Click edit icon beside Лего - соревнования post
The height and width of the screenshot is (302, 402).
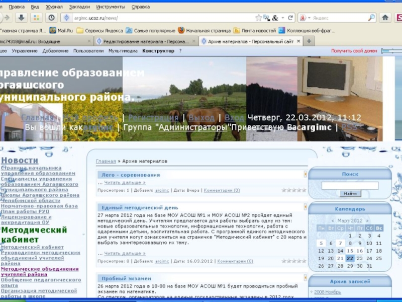305,174
